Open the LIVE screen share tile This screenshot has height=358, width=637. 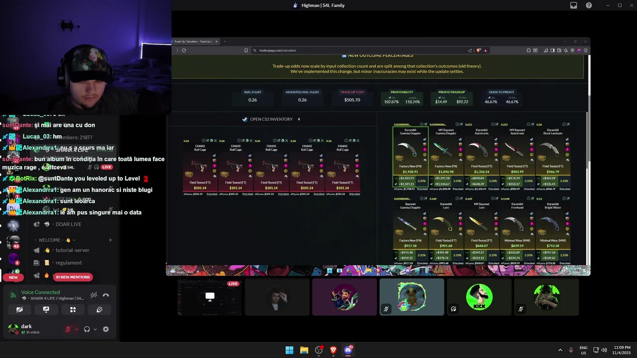[210, 297]
